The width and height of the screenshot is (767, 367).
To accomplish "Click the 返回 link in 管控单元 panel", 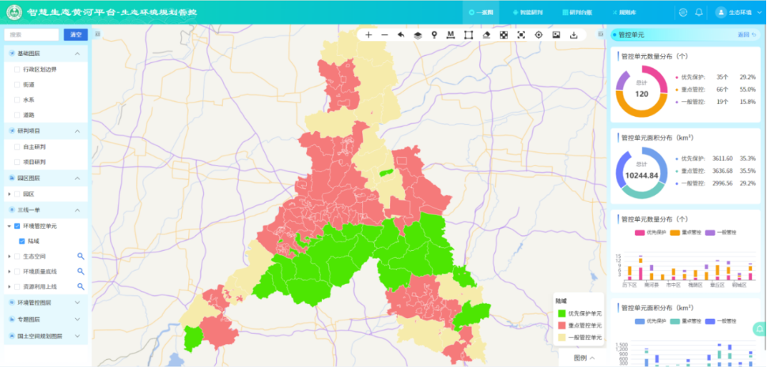I will pos(746,35).
